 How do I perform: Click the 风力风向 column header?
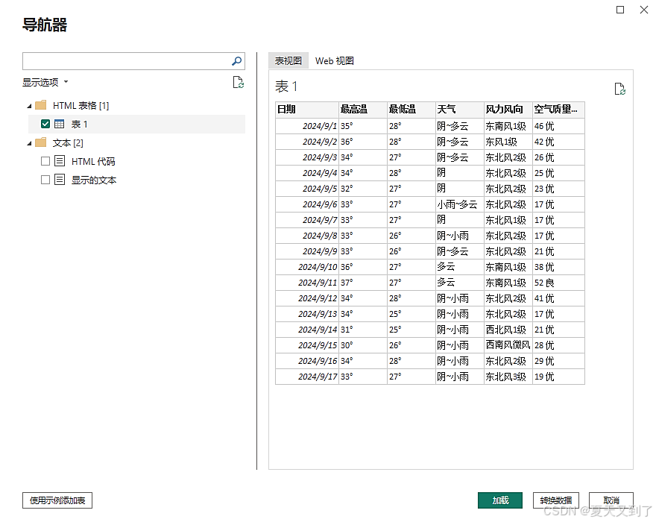tap(508, 110)
